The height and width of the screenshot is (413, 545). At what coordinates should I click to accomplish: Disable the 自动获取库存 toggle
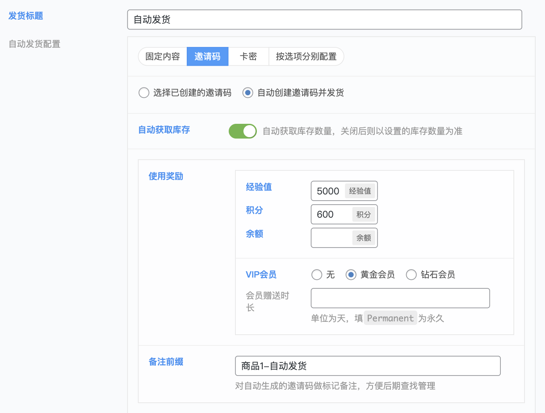(x=243, y=131)
